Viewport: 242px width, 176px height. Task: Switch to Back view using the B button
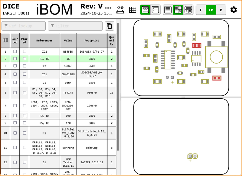[221, 10]
